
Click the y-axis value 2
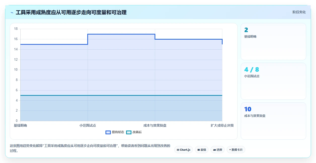click(17, 111)
